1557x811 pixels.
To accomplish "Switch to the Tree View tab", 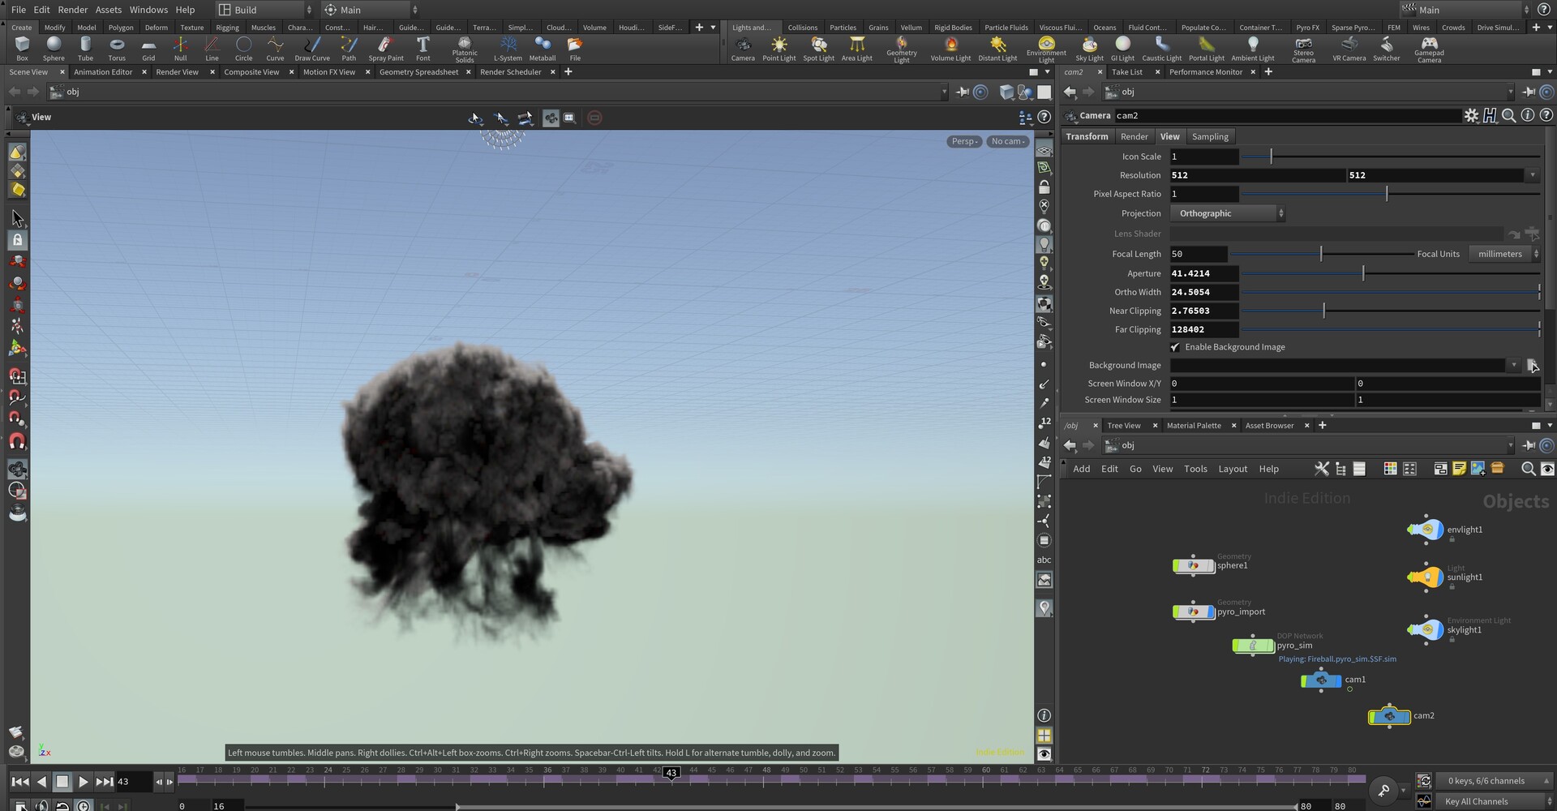I will 1123,425.
